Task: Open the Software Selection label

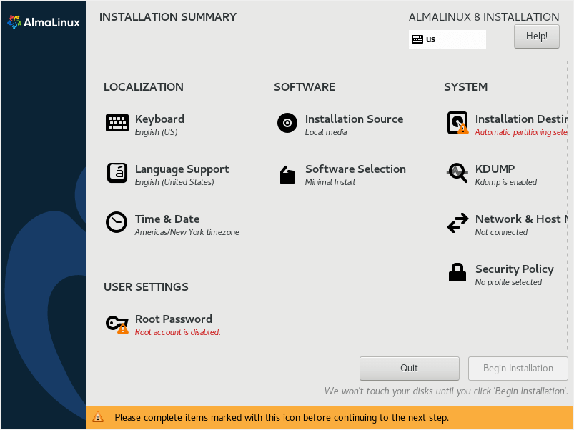Action: (x=355, y=169)
